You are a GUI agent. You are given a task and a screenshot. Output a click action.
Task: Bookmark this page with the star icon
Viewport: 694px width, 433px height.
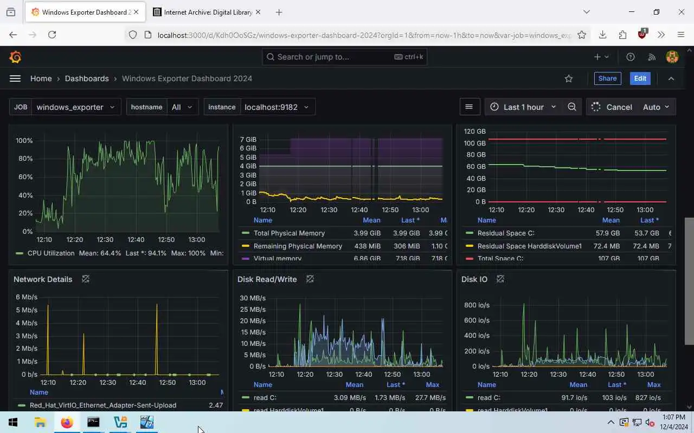pyautogui.click(x=582, y=35)
